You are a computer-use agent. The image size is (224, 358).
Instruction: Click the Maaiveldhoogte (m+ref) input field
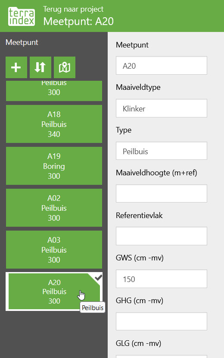(x=162, y=193)
